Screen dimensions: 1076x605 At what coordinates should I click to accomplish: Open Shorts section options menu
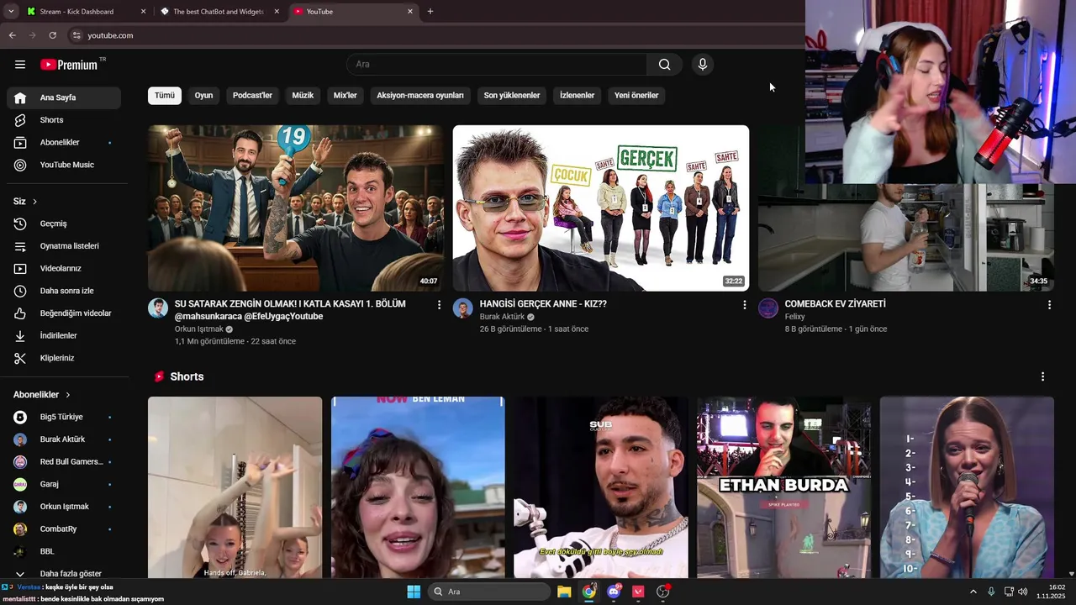[1042, 376]
